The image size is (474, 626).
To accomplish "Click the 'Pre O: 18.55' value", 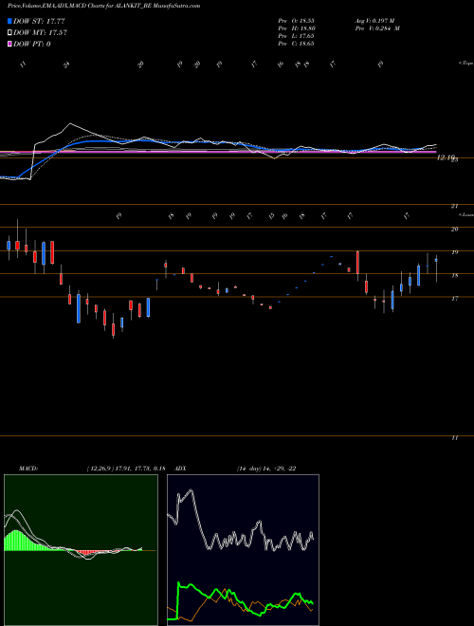I will click(x=296, y=21).
